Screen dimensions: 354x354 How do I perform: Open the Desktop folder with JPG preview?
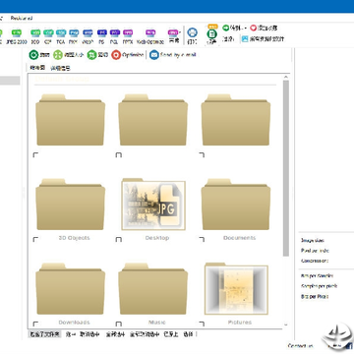153,205
